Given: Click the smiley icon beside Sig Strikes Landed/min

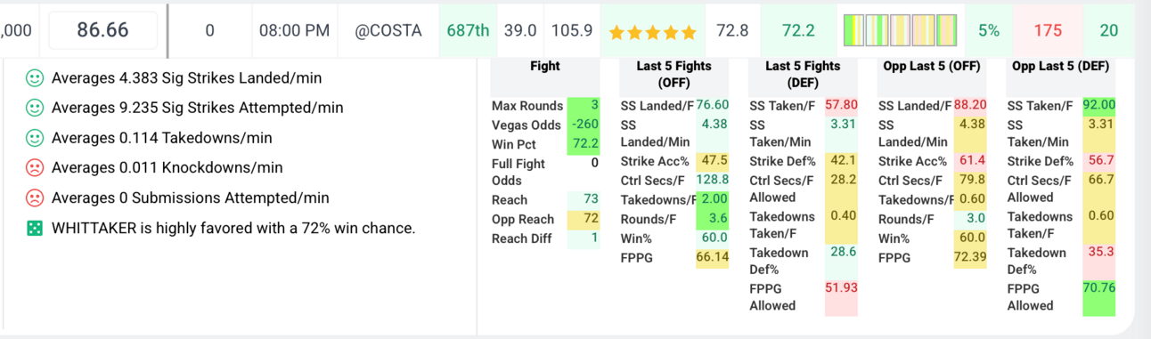Looking at the screenshot, I should (35, 78).
